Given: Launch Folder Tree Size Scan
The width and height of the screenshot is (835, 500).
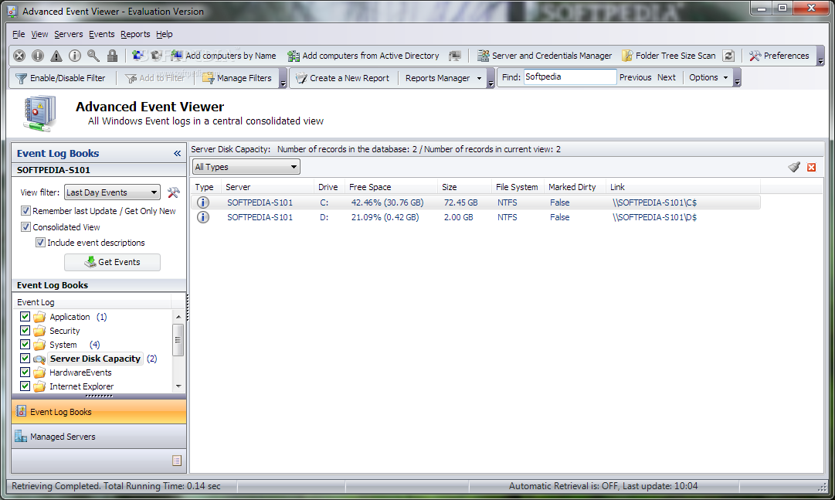Looking at the screenshot, I should click(x=669, y=56).
